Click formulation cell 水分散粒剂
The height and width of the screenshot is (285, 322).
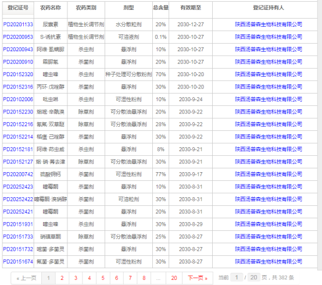point(128,24)
